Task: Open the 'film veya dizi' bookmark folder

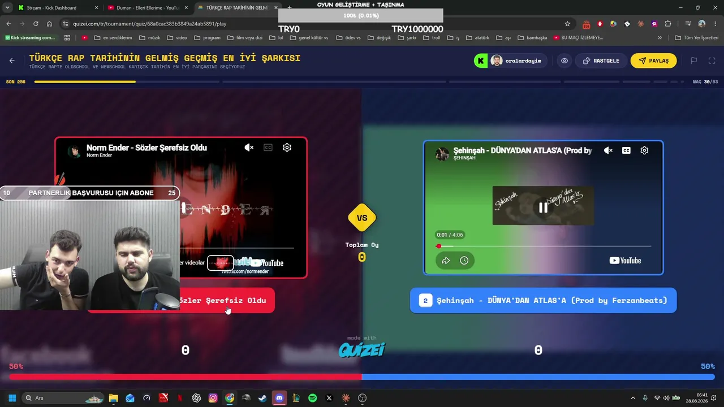Action: (x=245, y=38)
